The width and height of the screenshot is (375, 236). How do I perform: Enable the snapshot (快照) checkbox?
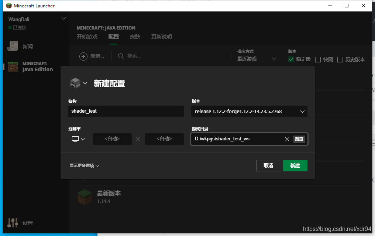point(318,59)
